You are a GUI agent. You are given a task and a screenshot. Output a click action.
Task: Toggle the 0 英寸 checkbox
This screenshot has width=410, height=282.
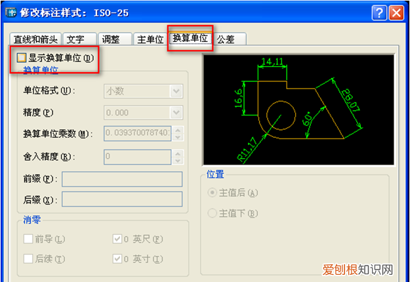(117, 259)
